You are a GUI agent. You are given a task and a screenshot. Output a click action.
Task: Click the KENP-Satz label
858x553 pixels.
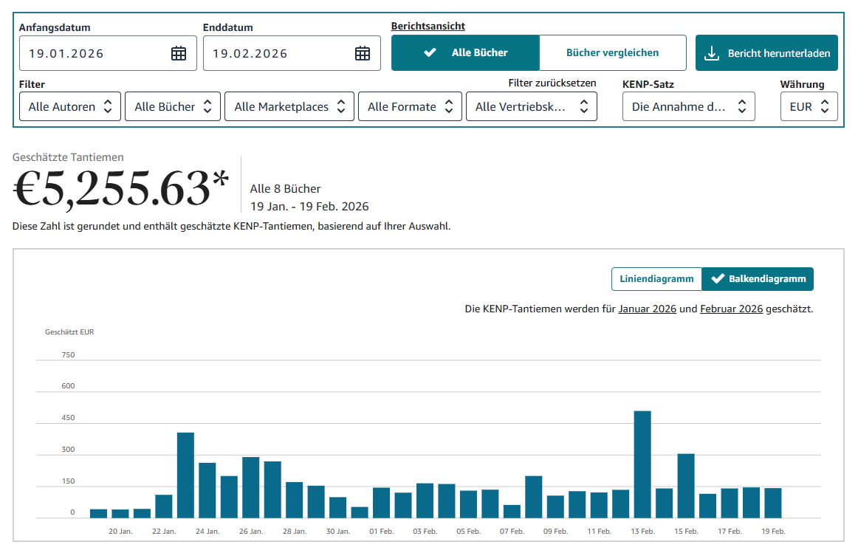(x=648, y=84)
